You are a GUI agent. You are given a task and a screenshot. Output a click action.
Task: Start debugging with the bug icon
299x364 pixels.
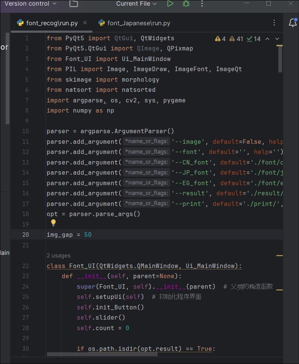click(186, 4)
